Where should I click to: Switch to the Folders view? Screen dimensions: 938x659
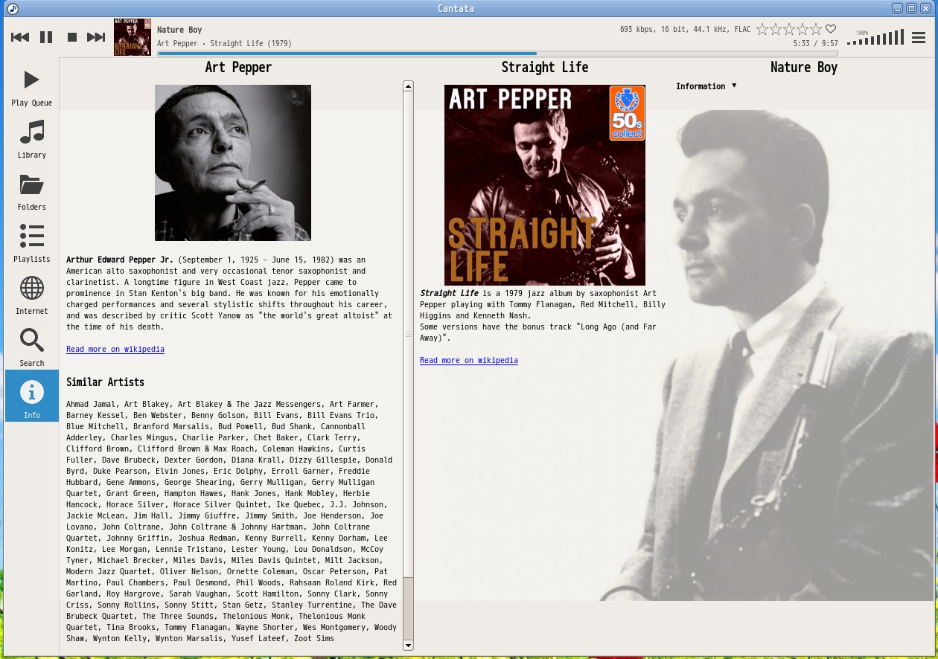pos(32,191)
